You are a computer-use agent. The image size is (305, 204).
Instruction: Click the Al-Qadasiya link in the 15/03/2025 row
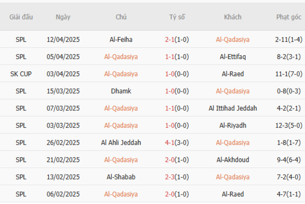pos(232,91)
